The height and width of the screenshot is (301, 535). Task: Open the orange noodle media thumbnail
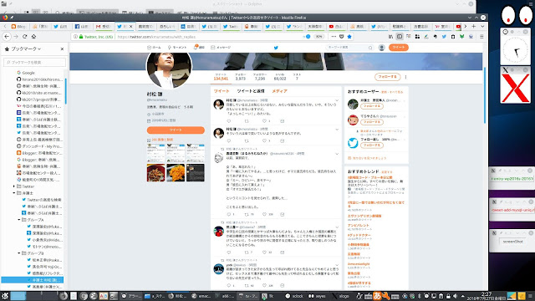176,172
